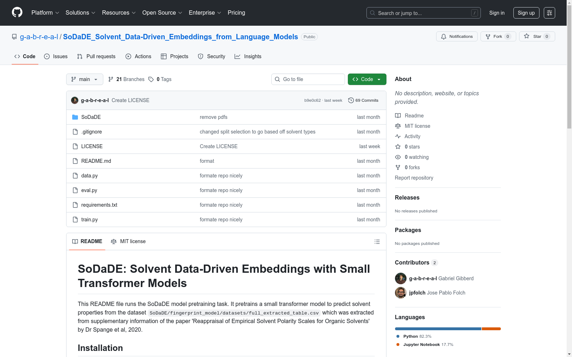Click 'remove pdfs' commit message
The height and width of the screenshot is (357, 572).
[x=213, y=117]
